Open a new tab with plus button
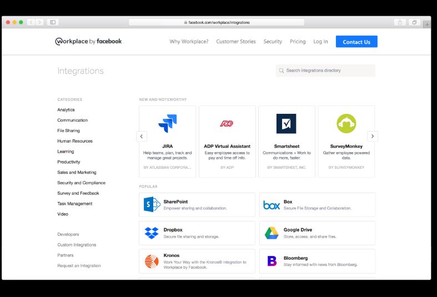This screenshot has width=437, height=297. tap(427, 24)
